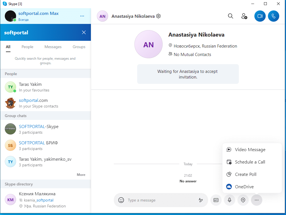Click the TY avatar of Taras Yakim

coord(10,87)
